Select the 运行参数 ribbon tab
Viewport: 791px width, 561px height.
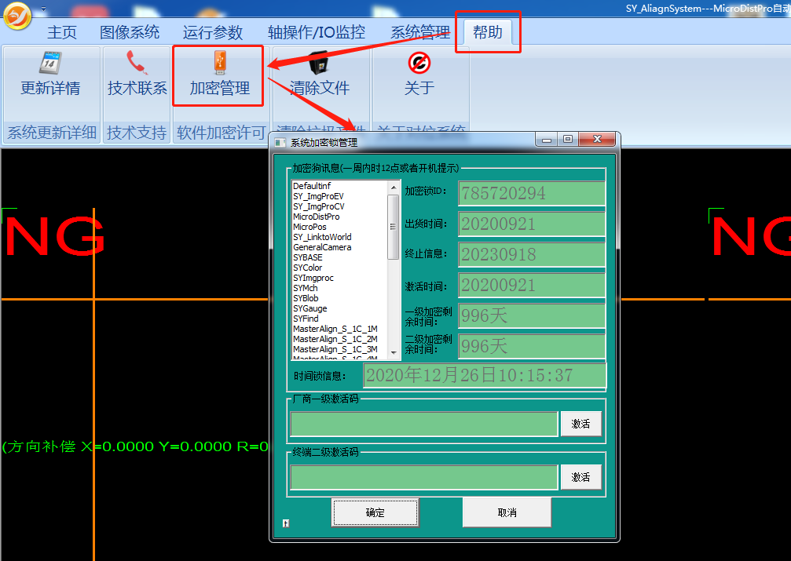[x=213, y=32]
